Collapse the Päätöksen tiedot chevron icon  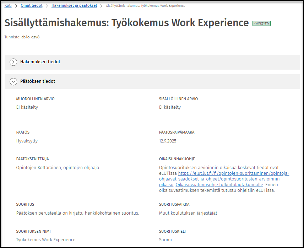click(x=13, y=82)
